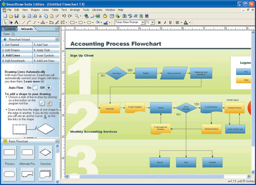Select the Text tool (letter A)

pyautogui.click(x=17, y=23)
